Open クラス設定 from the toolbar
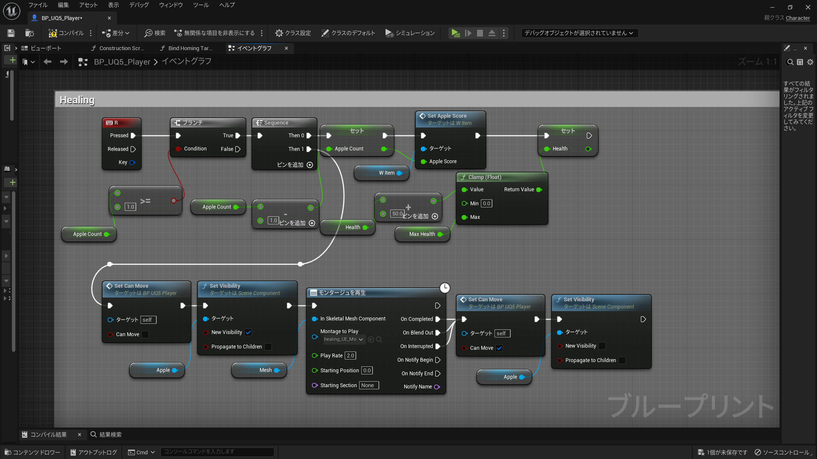The image size is (817, 459). pyautogui.click(x=293, y=33)
